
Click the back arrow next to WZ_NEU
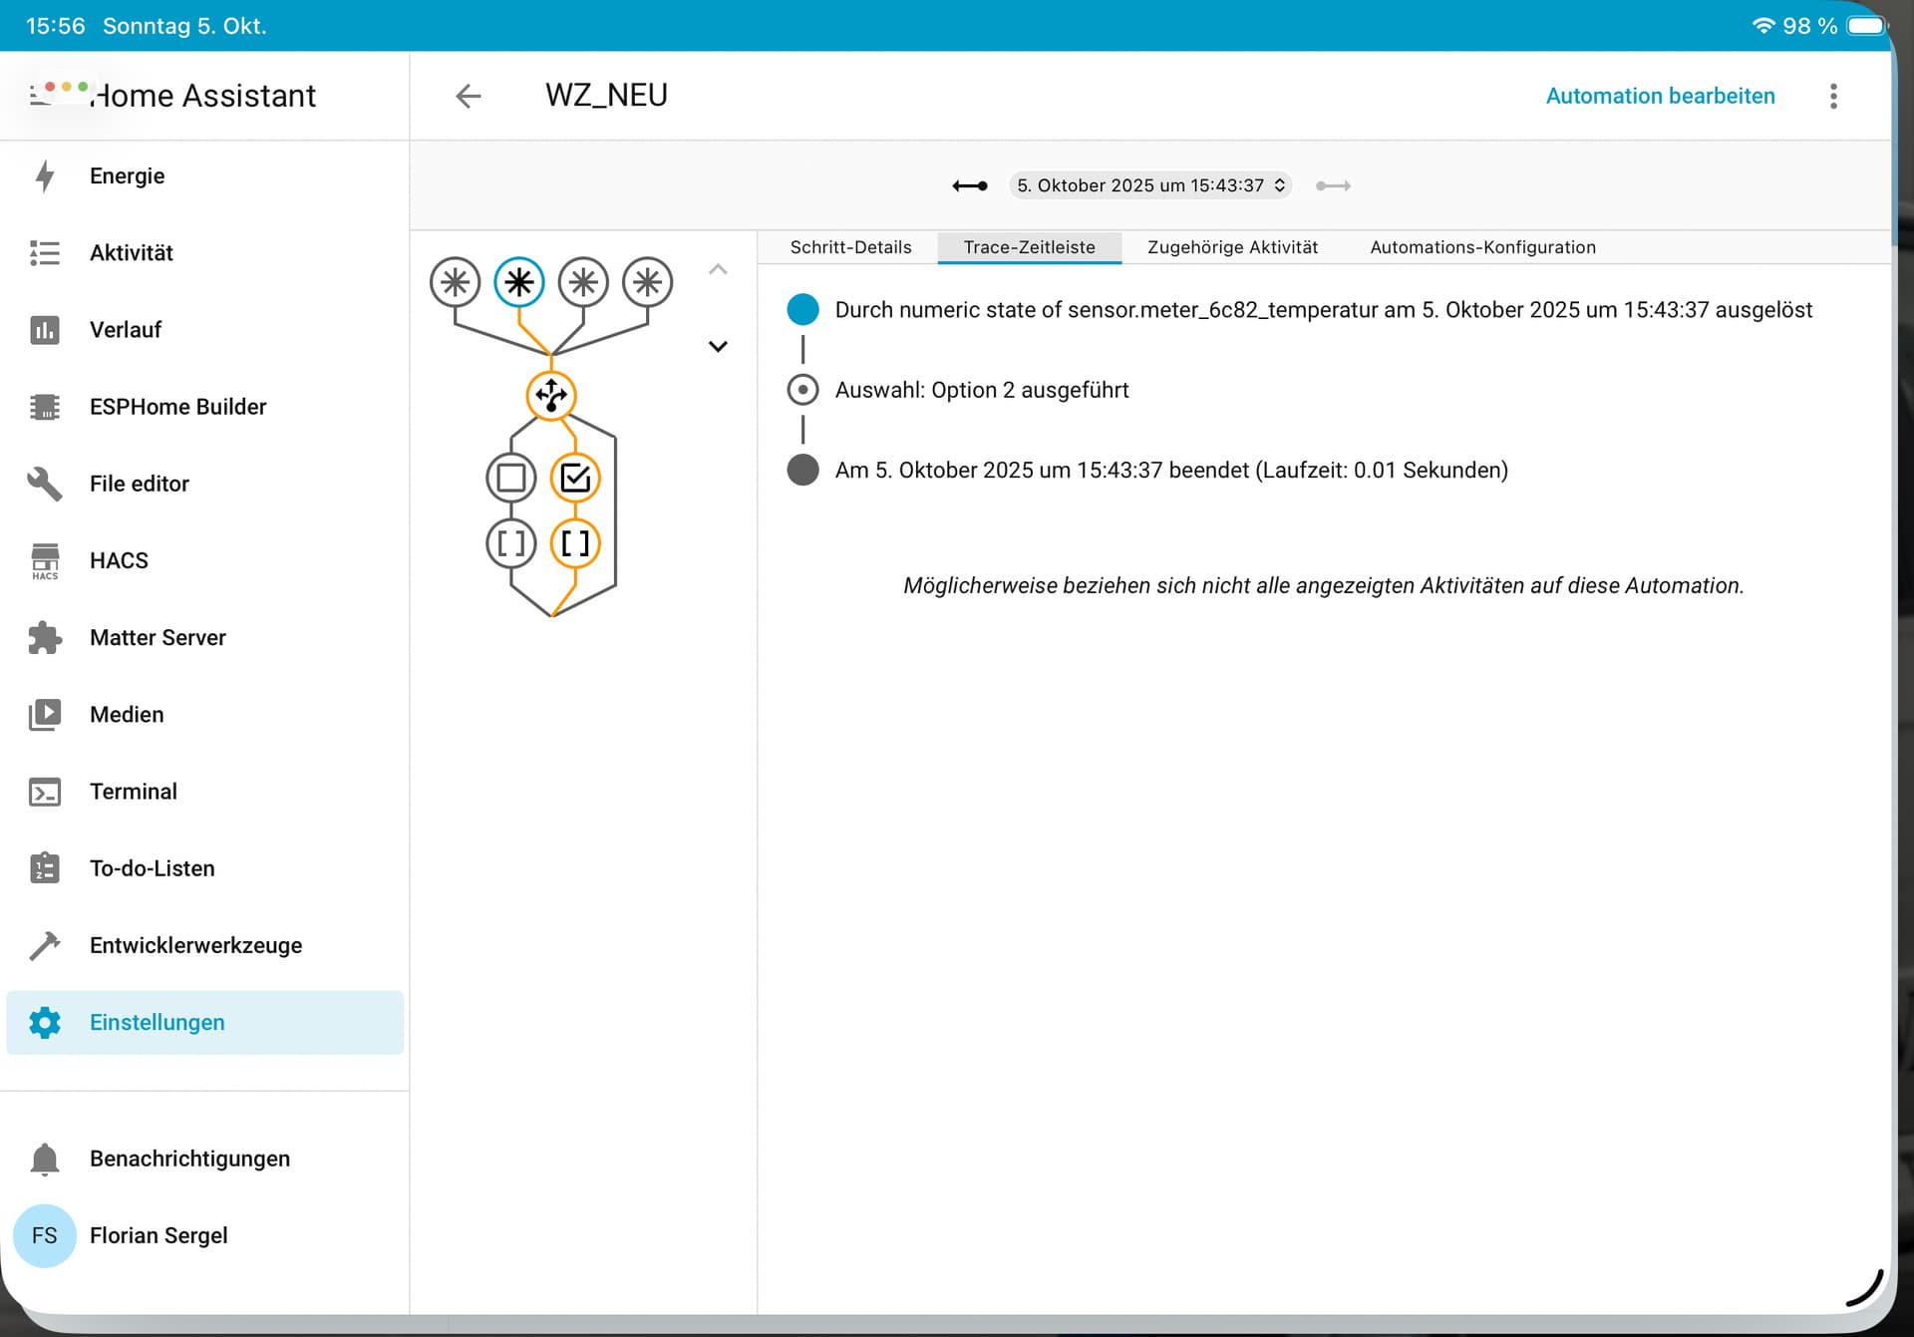[x=468, y=96]
